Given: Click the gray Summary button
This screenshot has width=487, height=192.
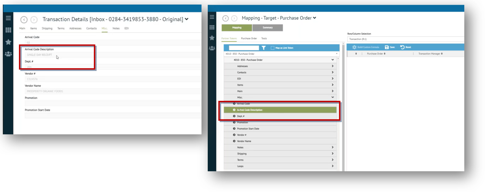Looking at the screenshot, I should (267, 28).
